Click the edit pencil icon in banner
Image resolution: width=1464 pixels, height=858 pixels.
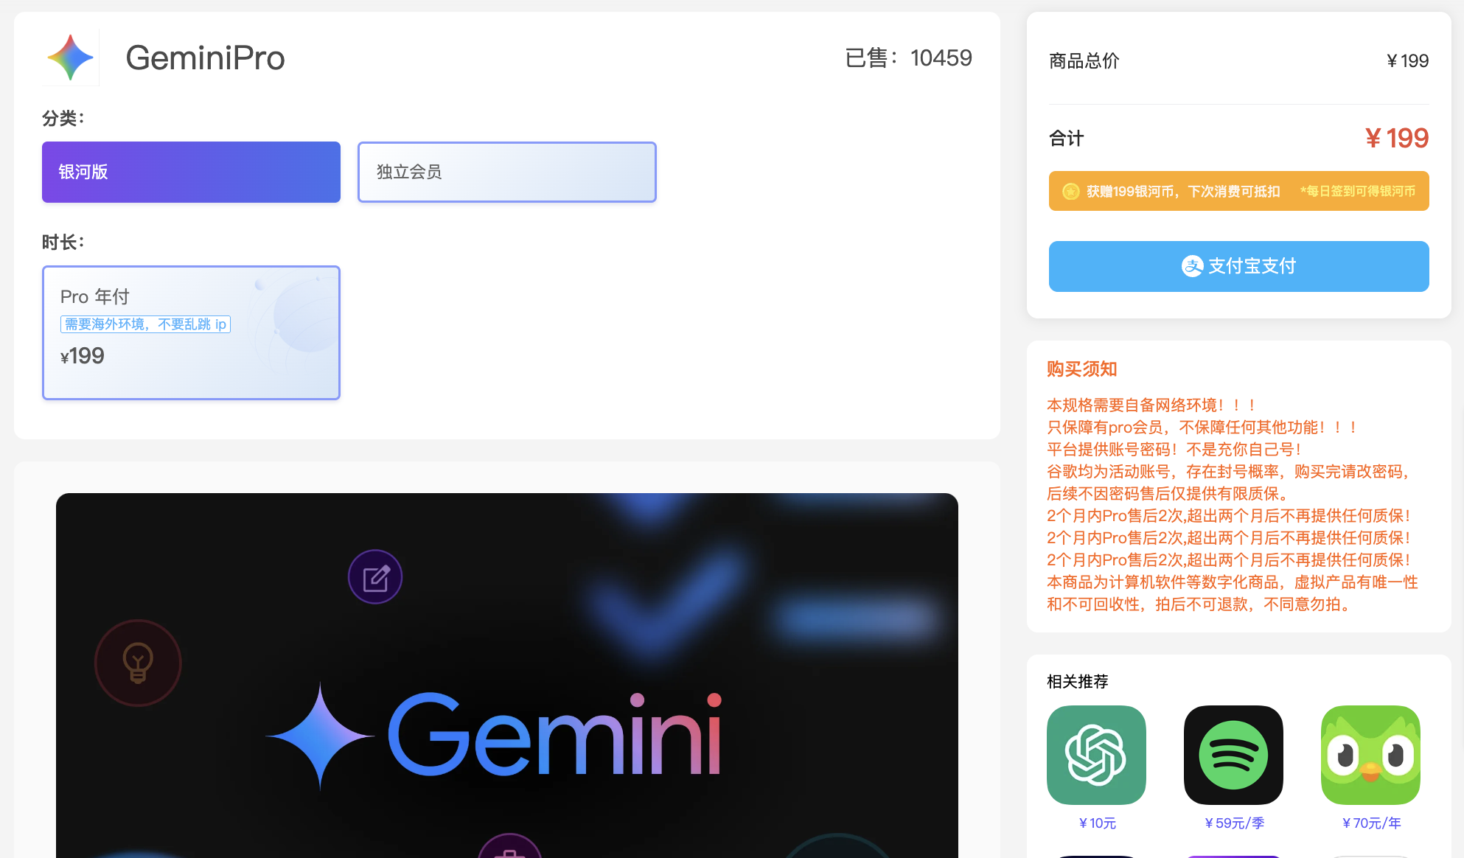click(x=375, y=577)
